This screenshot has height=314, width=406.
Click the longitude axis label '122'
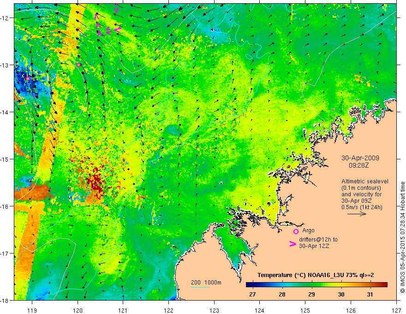coord(168,310)
